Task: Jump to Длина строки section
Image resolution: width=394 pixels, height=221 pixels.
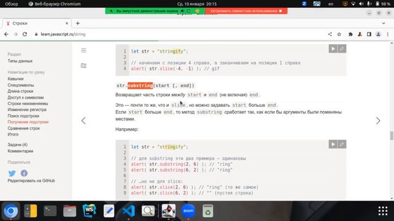Action: point(20,91)
